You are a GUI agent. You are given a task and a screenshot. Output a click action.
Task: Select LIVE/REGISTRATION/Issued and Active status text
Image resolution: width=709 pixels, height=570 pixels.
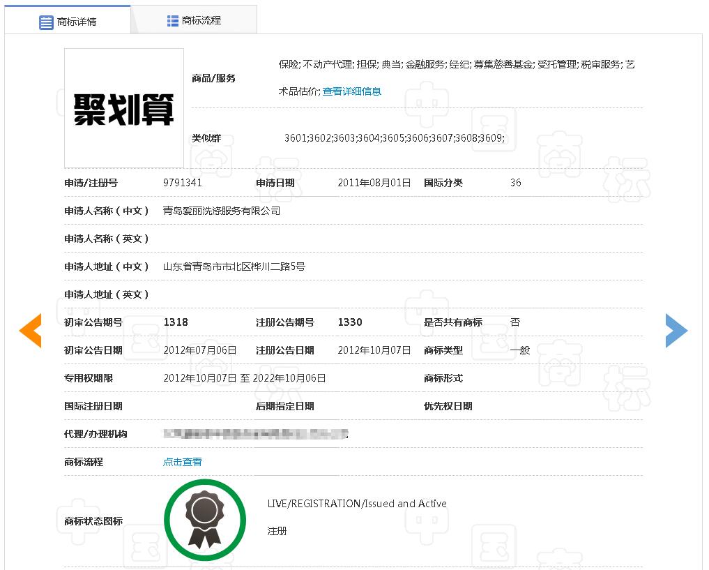357,504
